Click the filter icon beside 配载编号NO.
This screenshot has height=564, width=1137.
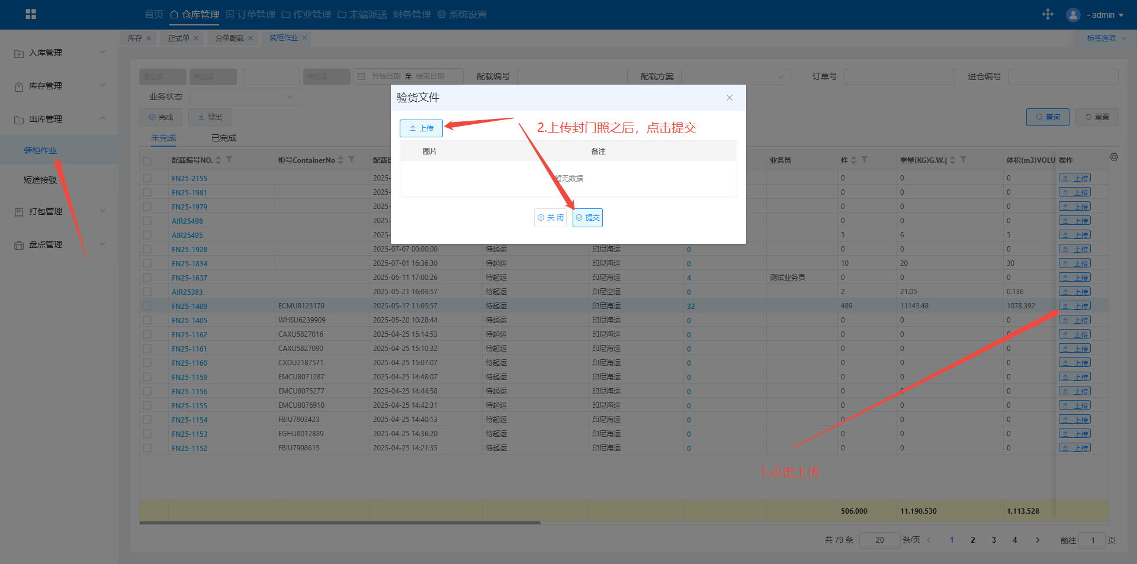229,160
